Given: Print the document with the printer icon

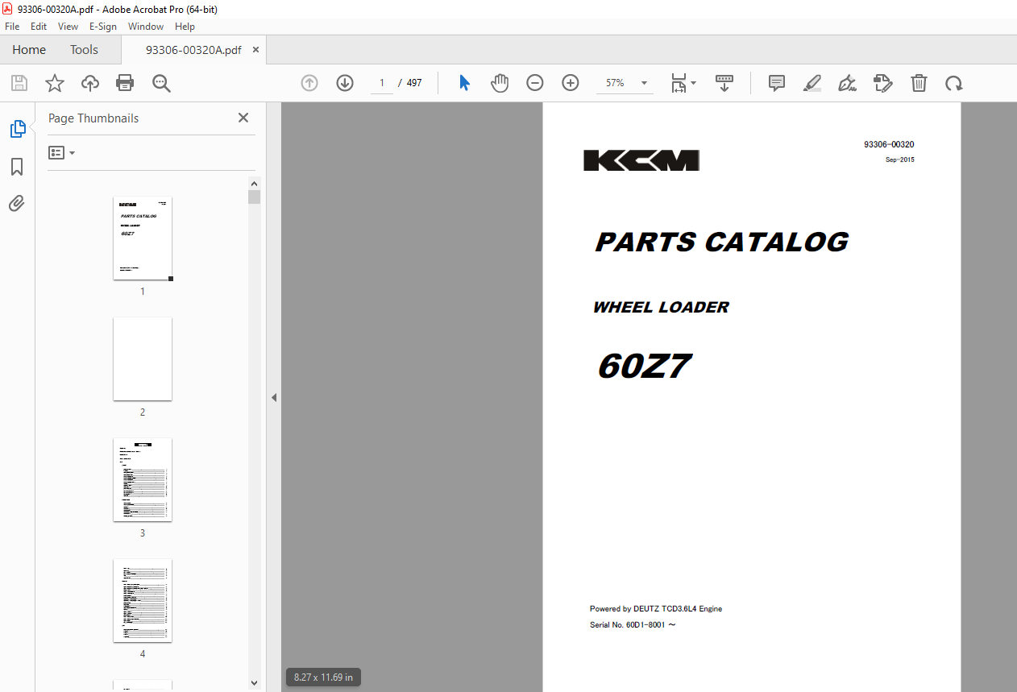Looking at the screenshot, I should point(125,83).
